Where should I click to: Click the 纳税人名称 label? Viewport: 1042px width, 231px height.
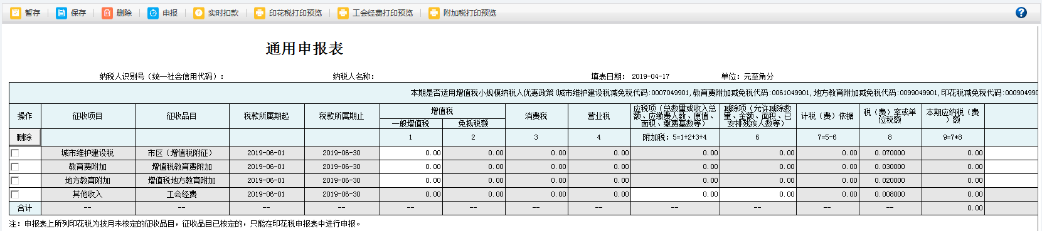pos(353,76)
